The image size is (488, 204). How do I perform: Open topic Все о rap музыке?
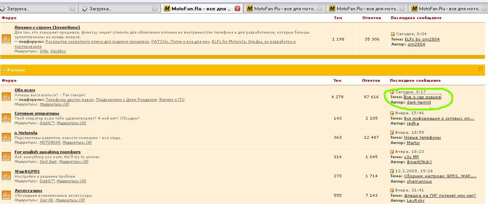(x=422, y=97)
